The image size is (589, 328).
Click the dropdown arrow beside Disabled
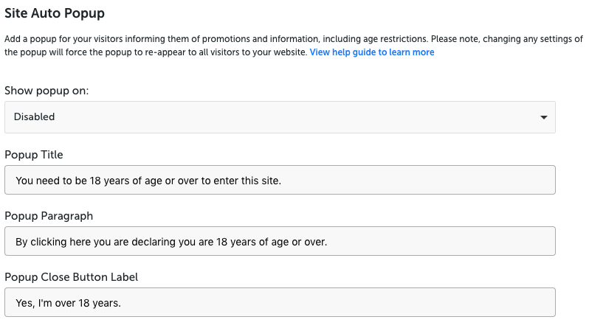click(543, 117)
